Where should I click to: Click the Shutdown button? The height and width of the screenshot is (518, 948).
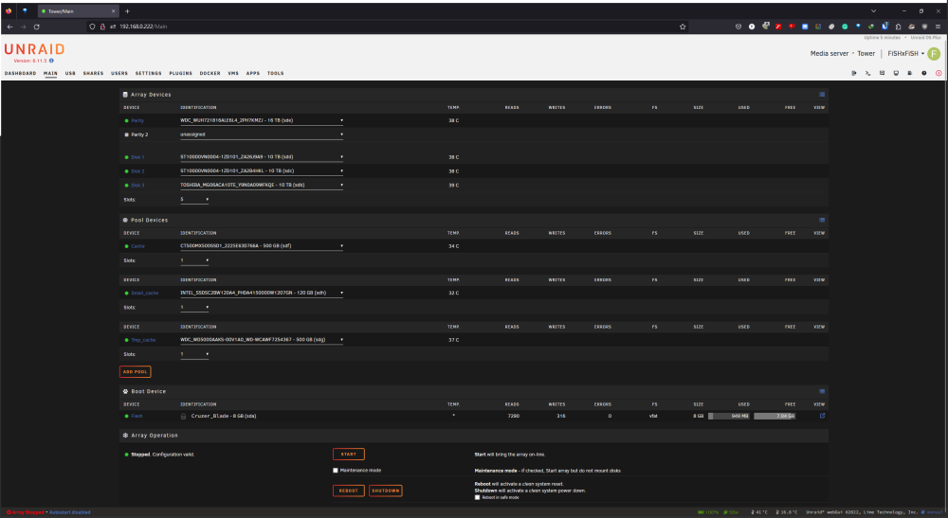click(x=386, y=491)
